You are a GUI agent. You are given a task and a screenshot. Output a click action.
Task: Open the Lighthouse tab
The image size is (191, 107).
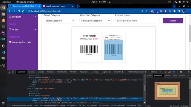107,72
